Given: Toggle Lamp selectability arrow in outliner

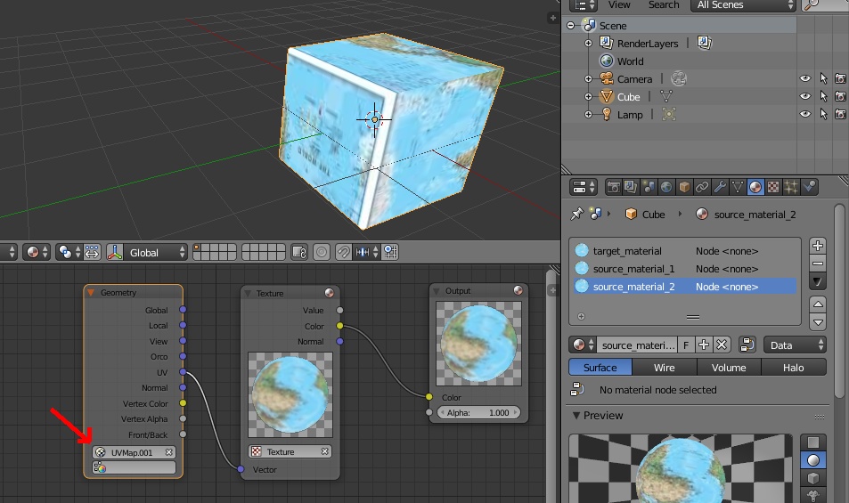Looking at the screenshot, I should click(x=823, y=114).
